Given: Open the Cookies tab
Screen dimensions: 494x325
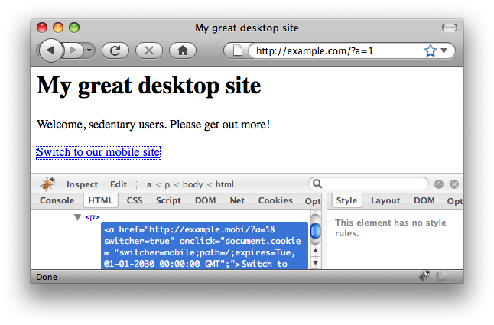Looking at the screenshot, I should point(275,200).
